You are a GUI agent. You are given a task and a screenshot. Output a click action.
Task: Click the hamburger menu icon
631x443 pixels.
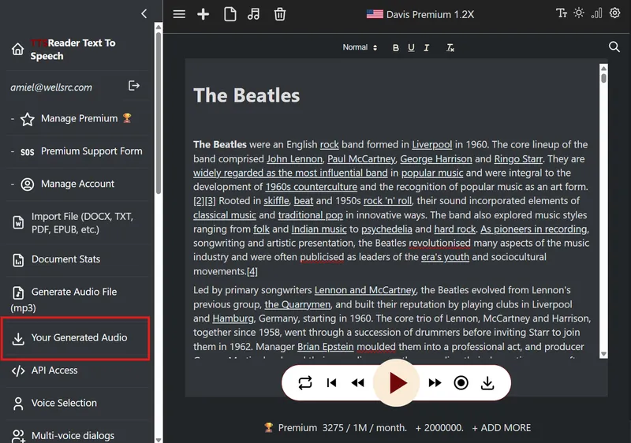[x=179, y=14]
